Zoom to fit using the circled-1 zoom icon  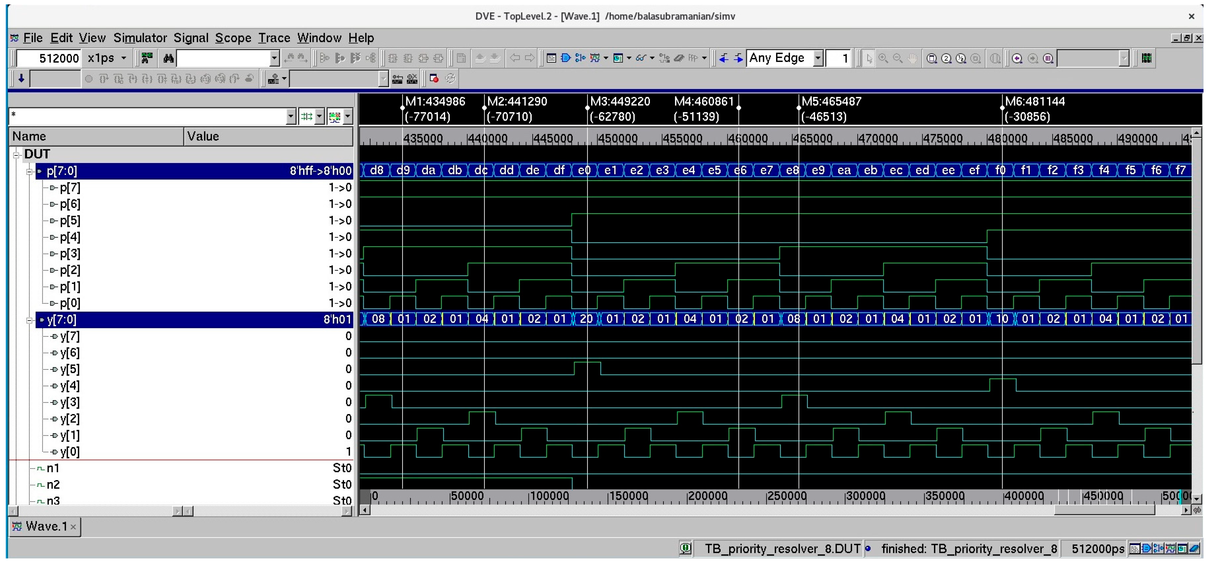coord(932,59)
